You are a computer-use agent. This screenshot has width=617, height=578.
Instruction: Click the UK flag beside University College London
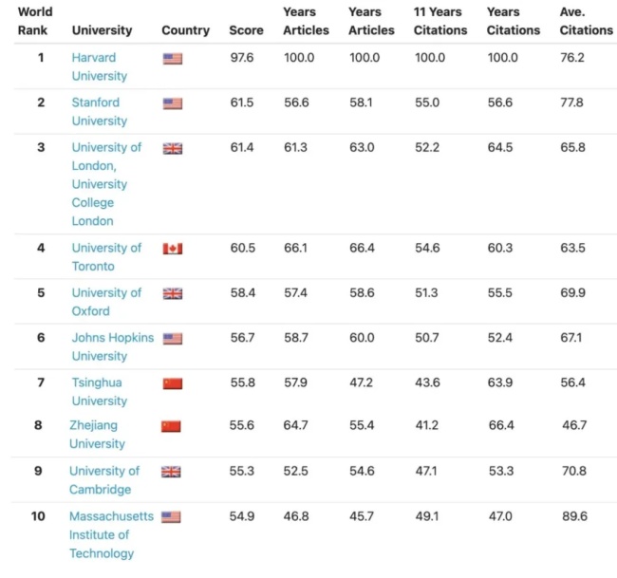[173, 148]
